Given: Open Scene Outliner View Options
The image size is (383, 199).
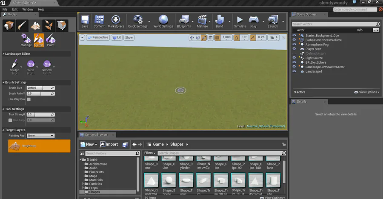Looking at the screenshot, I should pos(367,92).
